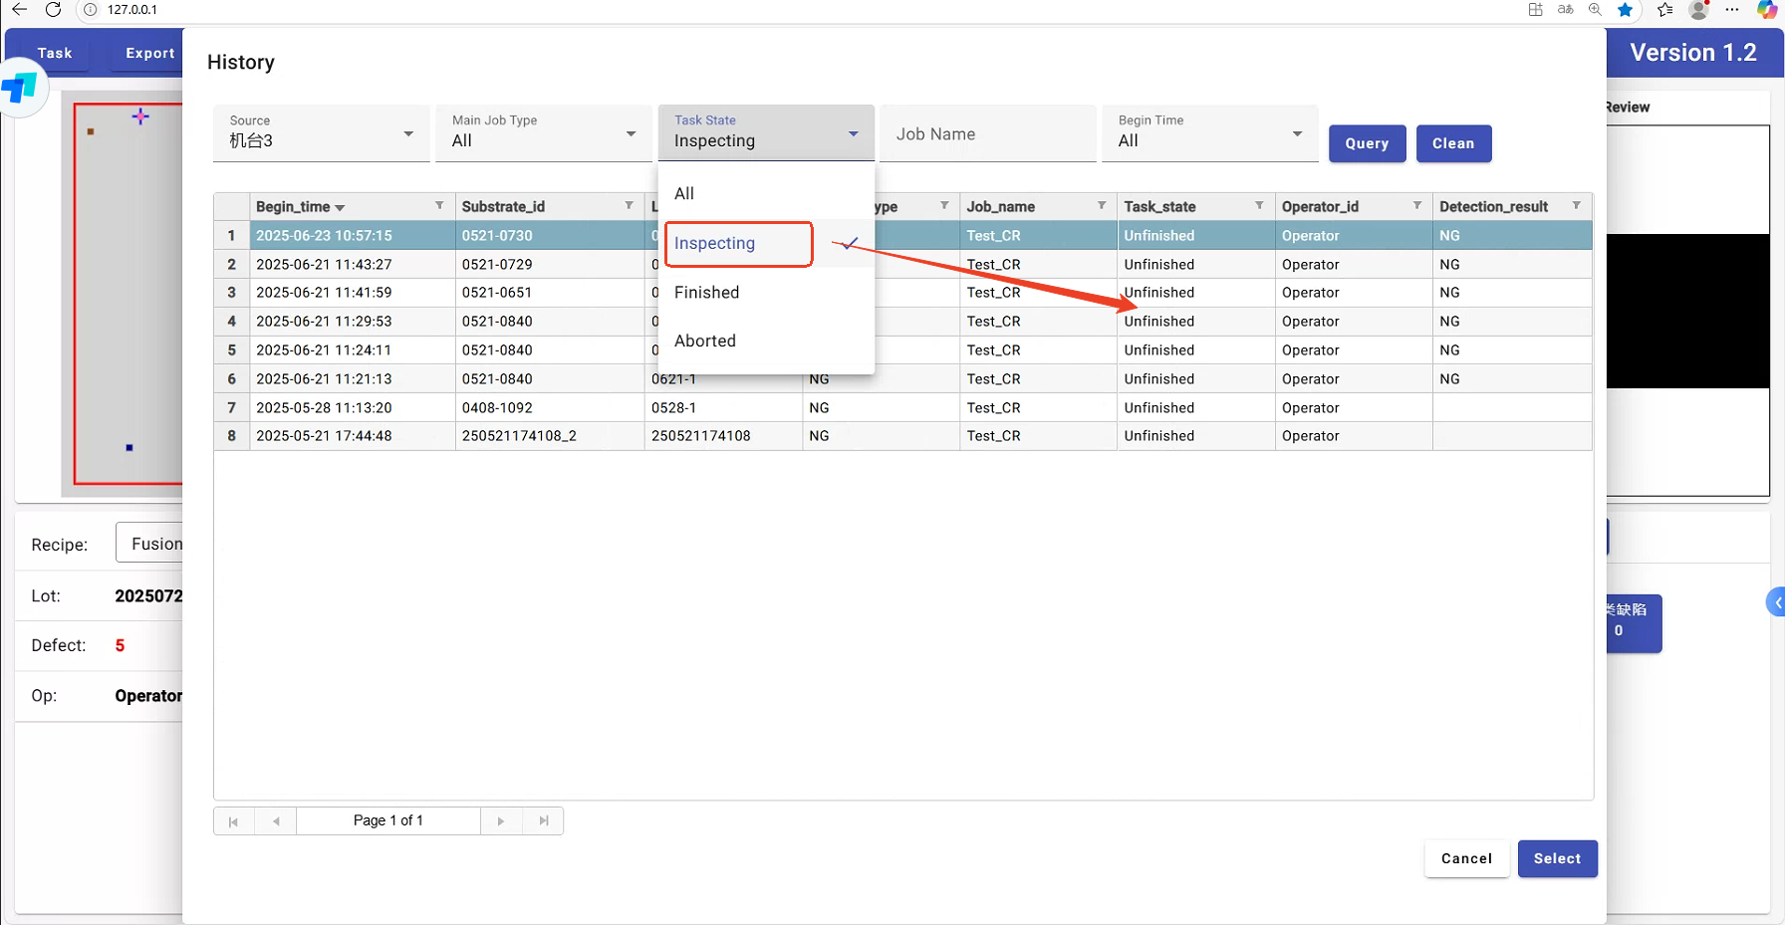The width and height of the screenshot is (1785, 925).
Task: Click filter icon in Operator_id column
Action: (x=1416, y=206)
